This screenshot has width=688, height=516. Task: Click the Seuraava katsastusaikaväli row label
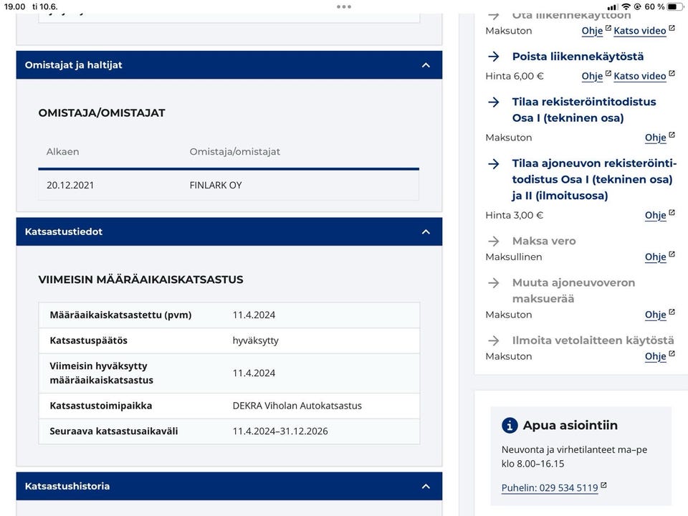point(114,431)
